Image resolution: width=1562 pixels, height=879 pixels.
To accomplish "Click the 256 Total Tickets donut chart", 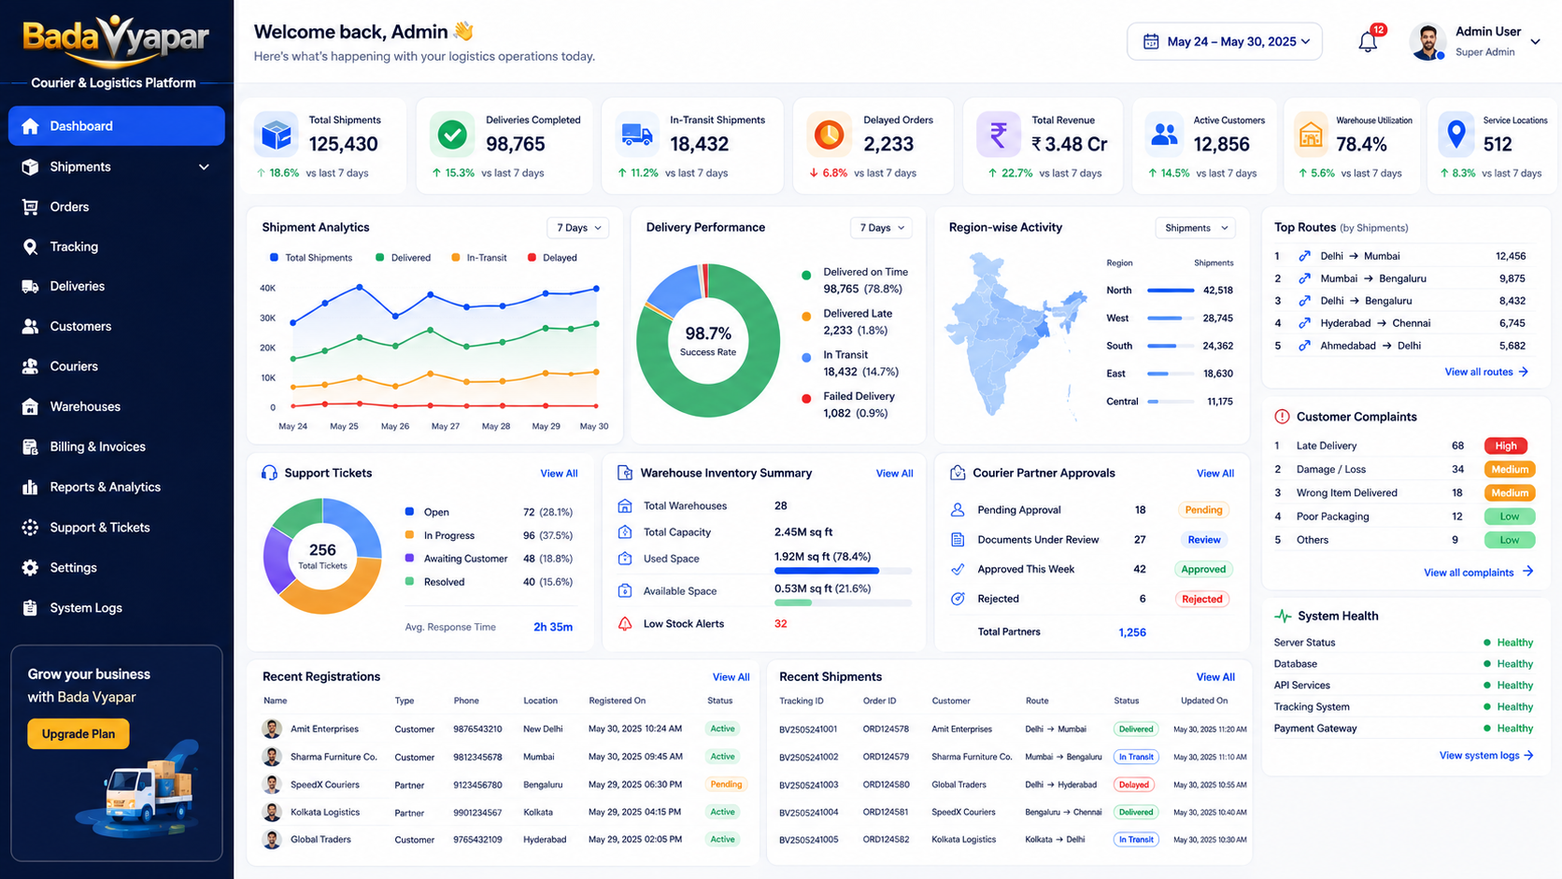I will [x=322, y=556].
